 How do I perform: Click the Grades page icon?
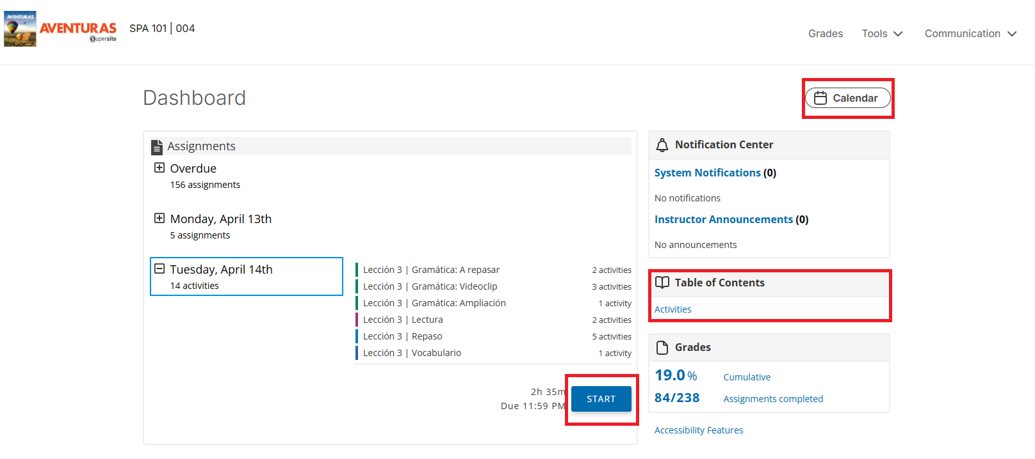[662, 347]
